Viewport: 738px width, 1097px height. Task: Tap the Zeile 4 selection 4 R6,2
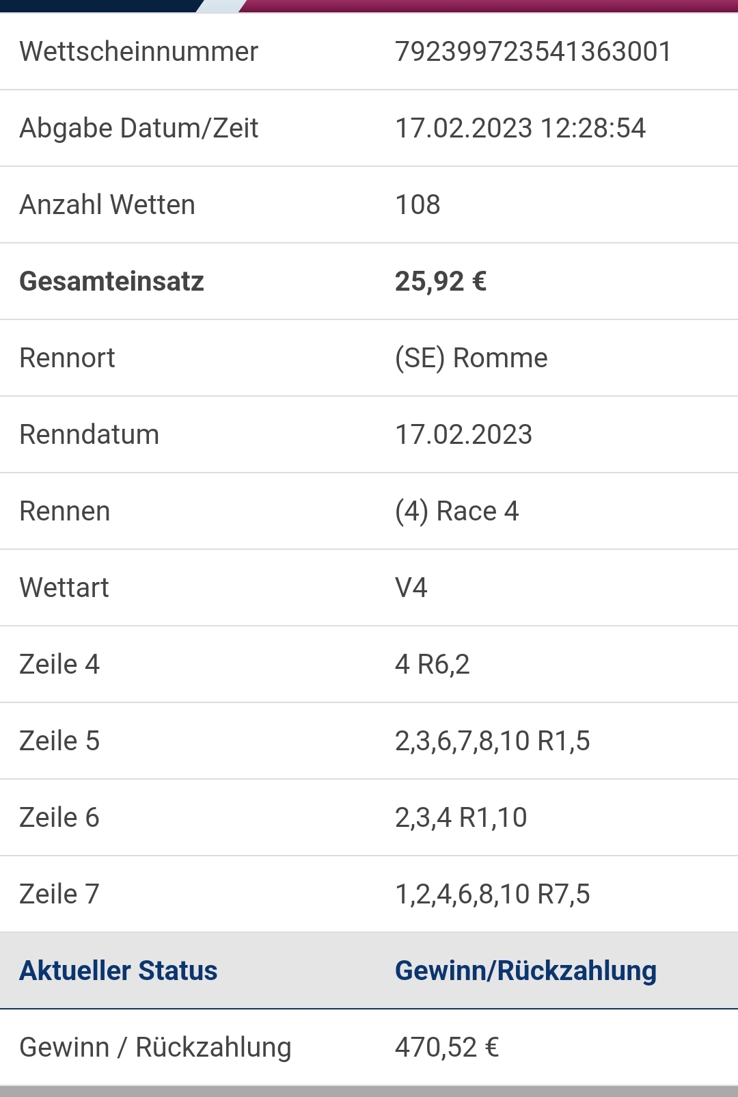click(x=432, y=665)
